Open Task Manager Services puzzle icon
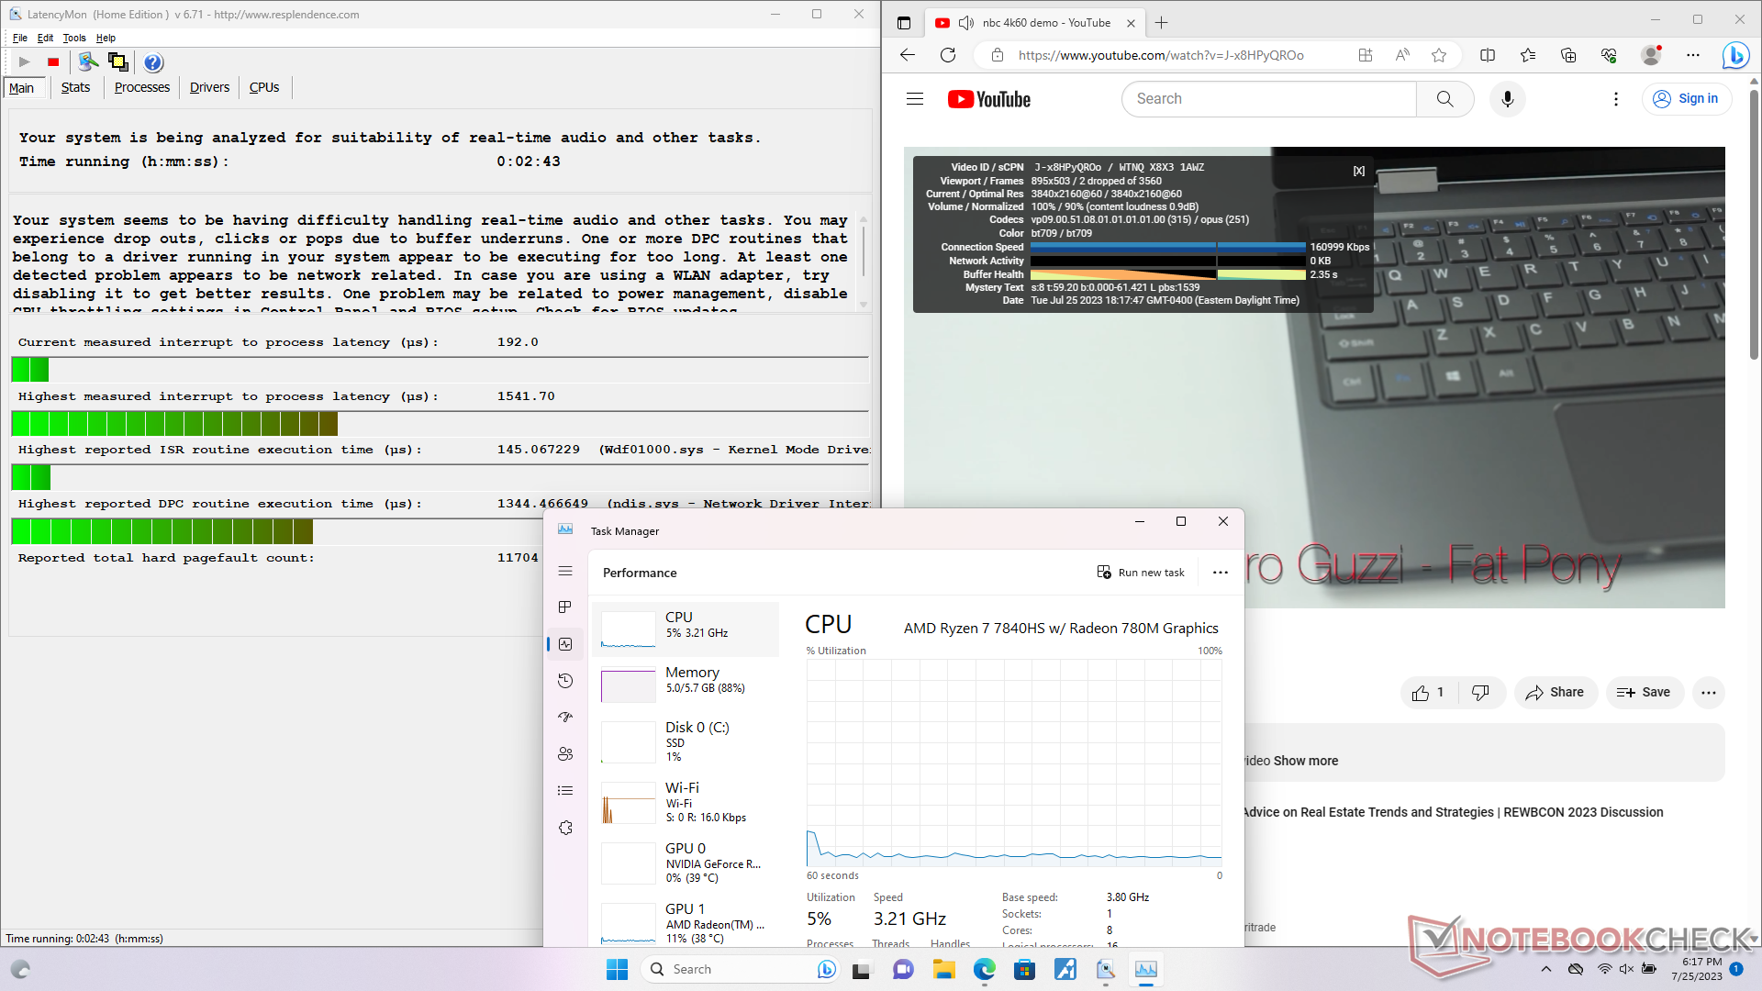 [x=565, y=828]
